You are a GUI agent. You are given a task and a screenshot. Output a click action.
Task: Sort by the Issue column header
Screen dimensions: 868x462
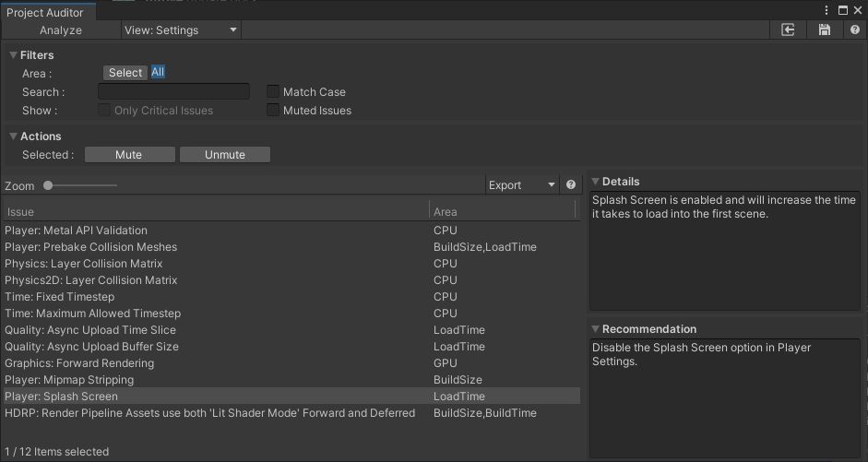[216, 211]
